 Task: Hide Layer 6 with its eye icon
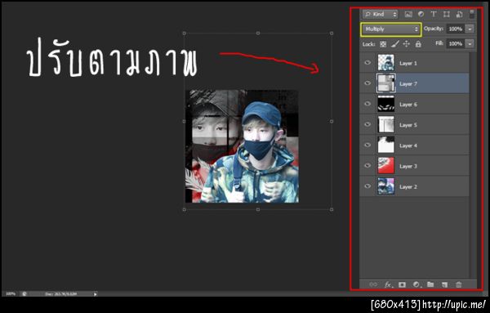click(367, 104)
